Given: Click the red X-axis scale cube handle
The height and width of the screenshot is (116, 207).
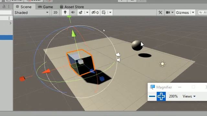Looking at the screenshot, I should tap(22, 79).
